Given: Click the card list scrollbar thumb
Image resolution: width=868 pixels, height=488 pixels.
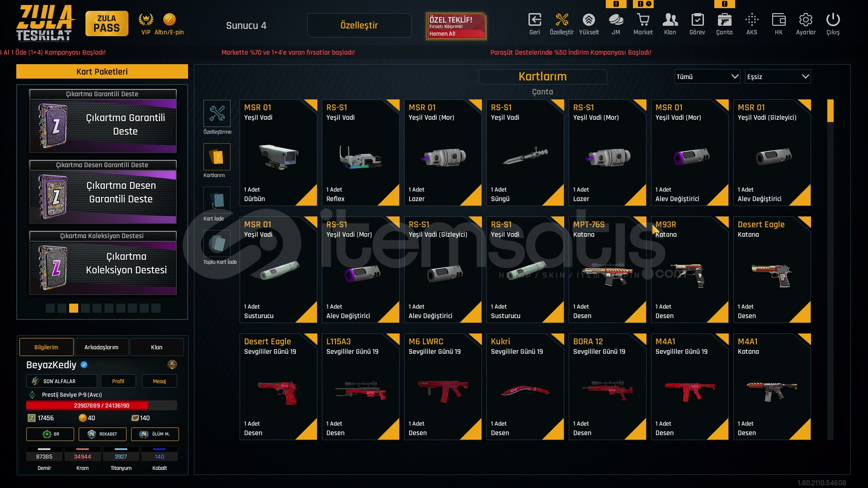Looking at the screenshot, I should (x=830, y=111).
